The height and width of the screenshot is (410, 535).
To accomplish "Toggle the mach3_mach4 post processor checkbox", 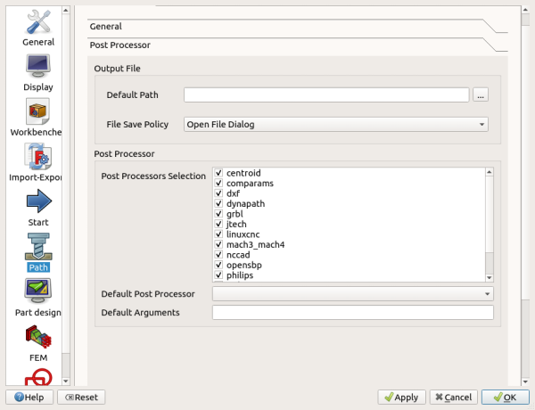I will click(x=218, y=244).
